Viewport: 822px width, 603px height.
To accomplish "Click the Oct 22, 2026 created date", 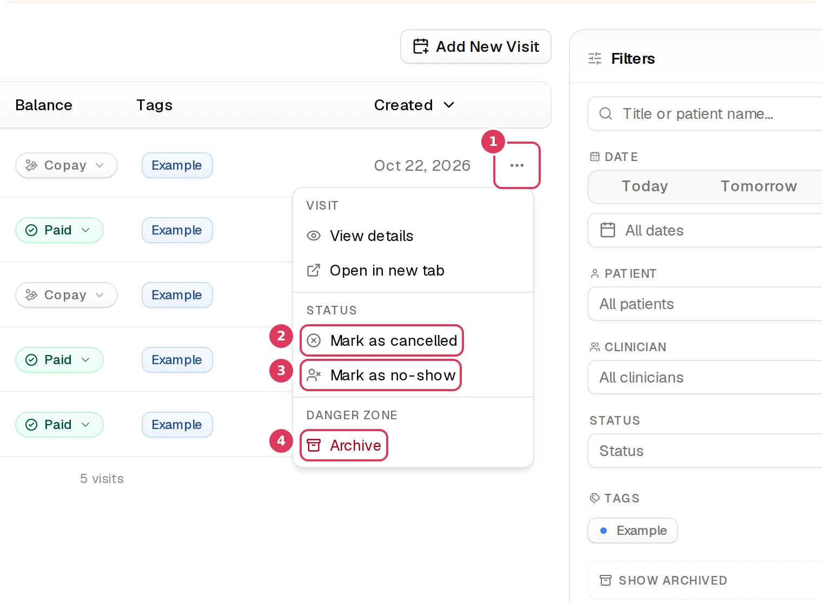I will [422, 165].
